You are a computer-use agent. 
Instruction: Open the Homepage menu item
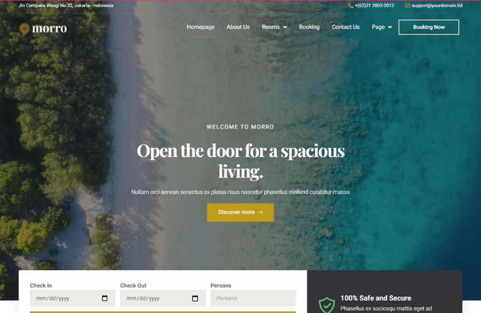pyautogui.click(x=200, y=27)
